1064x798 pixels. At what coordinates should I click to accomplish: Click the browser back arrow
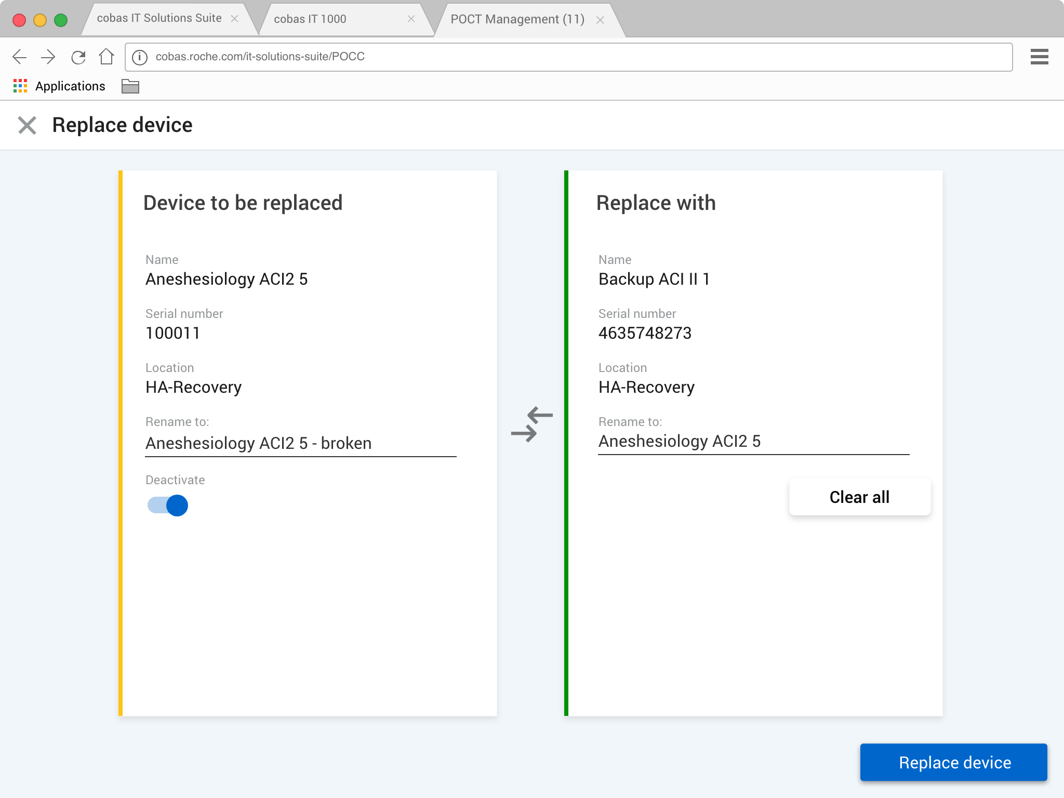(x=20, y=57)
